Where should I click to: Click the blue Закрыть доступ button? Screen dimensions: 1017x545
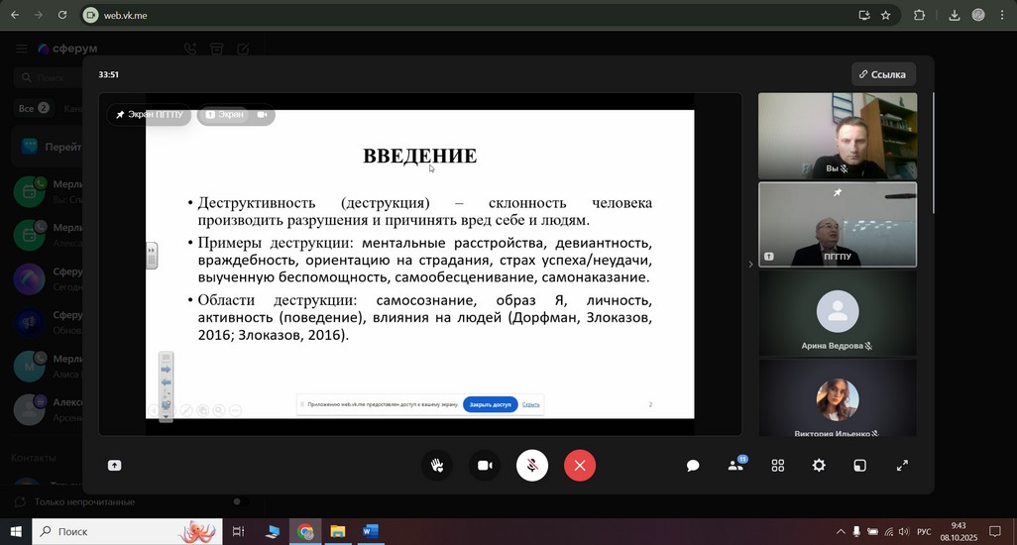[490, 404]
